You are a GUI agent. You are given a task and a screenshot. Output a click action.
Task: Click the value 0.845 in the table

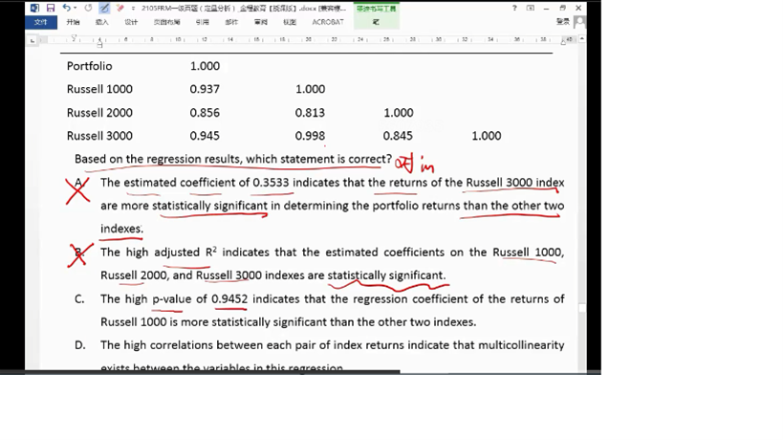tap(398, 136)
